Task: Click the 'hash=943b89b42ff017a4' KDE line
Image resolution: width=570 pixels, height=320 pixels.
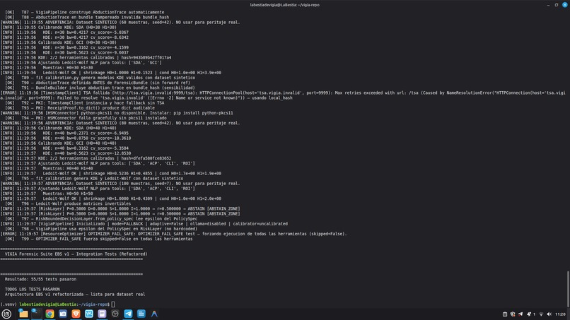Action: [86, 57]
